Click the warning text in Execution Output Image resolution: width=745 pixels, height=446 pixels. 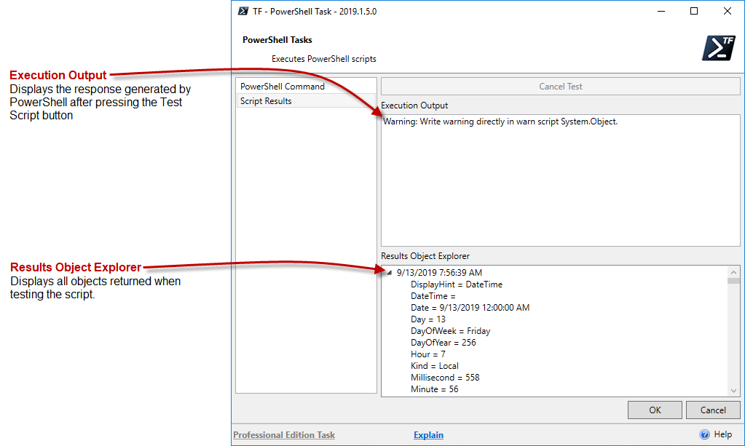(x=500, y=122)
